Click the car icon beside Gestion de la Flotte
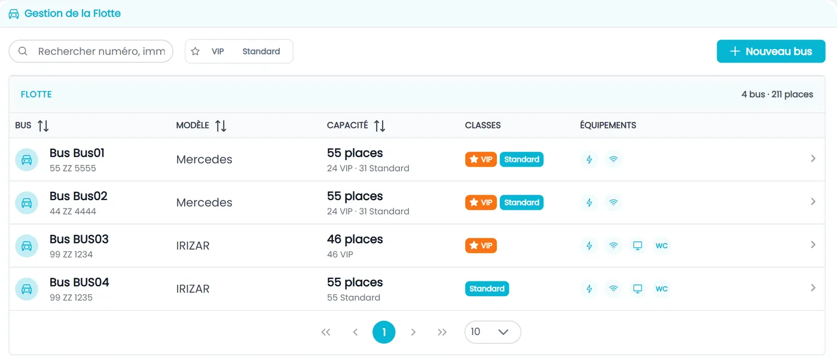The height and width of the screenshot is (359, 837). (14, 14)
